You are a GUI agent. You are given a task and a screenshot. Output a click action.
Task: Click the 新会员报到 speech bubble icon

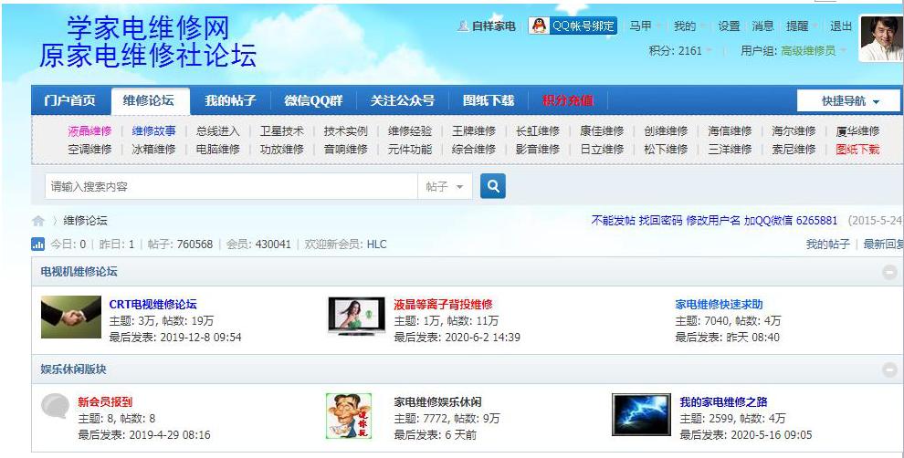tap(56, 407)
